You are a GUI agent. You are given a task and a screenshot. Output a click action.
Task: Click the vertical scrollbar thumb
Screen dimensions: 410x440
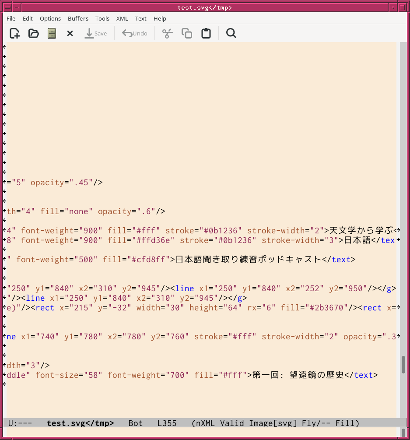tap(403, 365)
